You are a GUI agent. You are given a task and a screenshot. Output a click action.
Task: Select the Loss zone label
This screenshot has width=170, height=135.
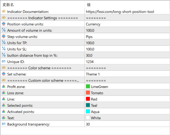(x=16, y=93)
